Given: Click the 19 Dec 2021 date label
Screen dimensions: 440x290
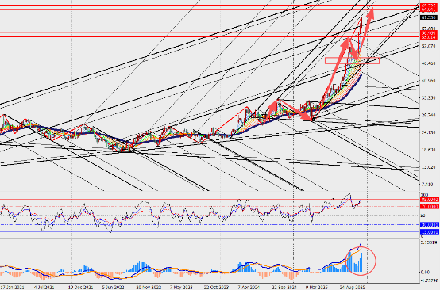Looking at the screenshot, I should click(x=81, y=288).
